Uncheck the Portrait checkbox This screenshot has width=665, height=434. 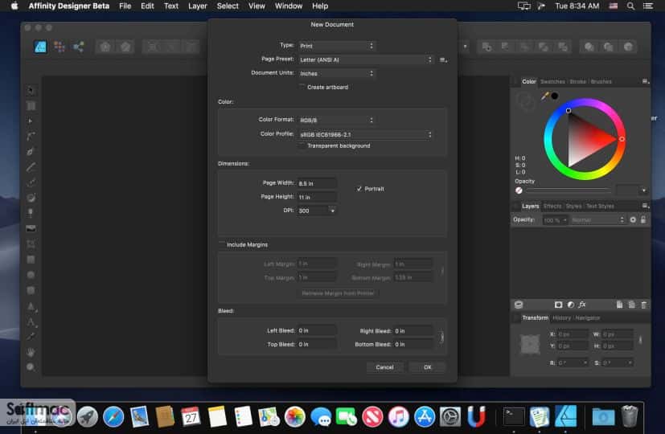pos(359,189)
